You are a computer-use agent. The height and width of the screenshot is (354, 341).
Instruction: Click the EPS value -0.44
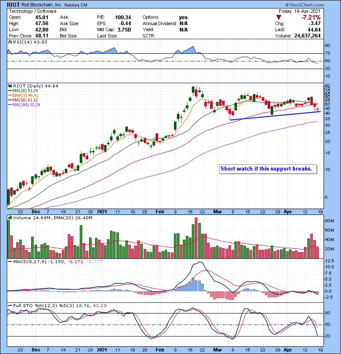pos(125,23)
